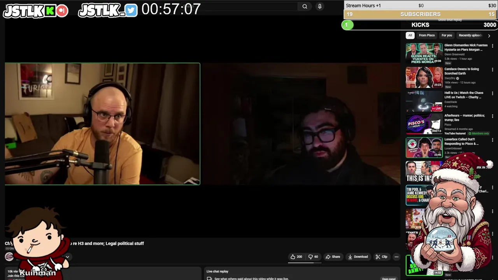Select the Recently uploaded filter chip
498x280 pixels.
(x=470, y=35)
